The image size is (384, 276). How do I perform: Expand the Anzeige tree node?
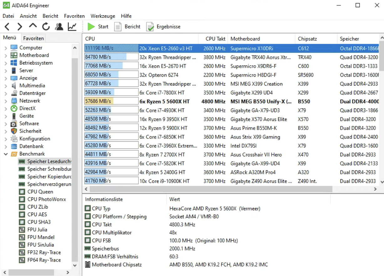tap(6, 78)
